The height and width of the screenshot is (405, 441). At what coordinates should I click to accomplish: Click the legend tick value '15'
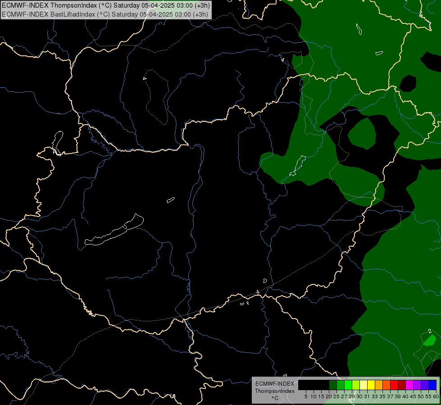coord(321,396)
